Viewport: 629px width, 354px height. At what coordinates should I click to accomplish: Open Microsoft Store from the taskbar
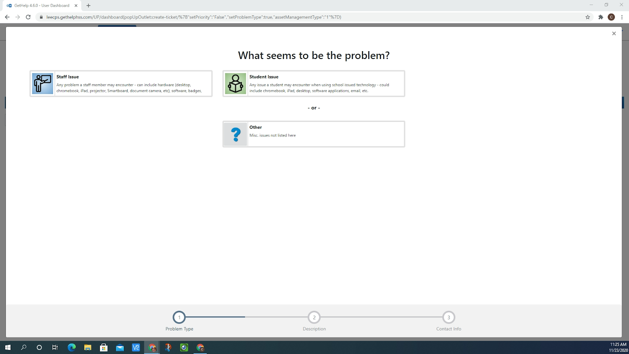tap(104, 347)
